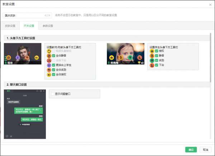Click the orange 全体静音 icon in teacher list
215x156 pixels.
click(x=49, y=56)
